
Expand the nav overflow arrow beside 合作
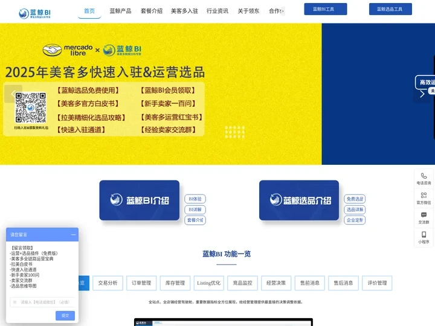282,11
